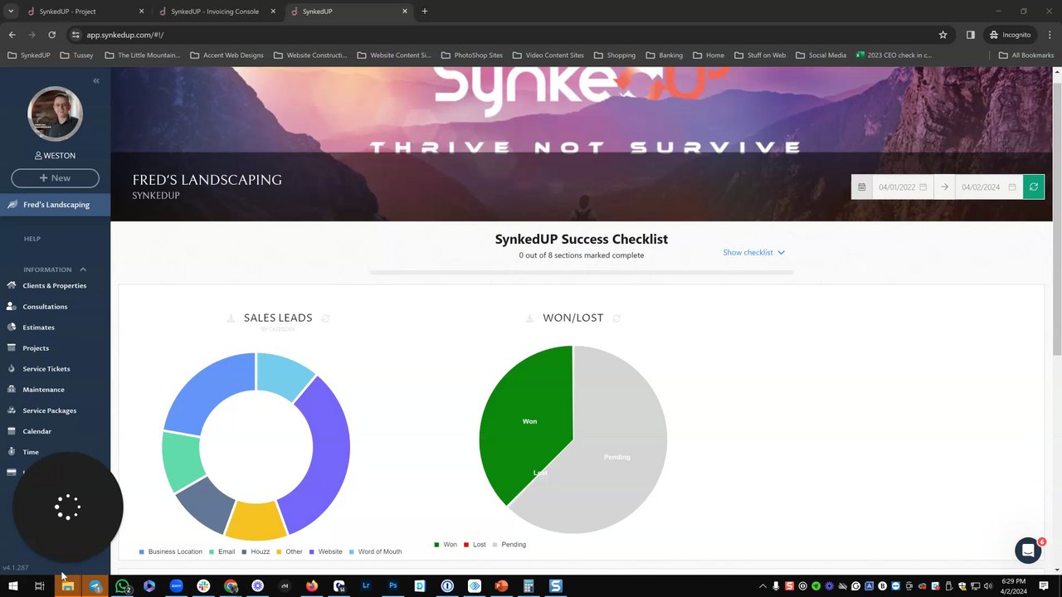Click the Clients & Properties house icon

(12, 285)
